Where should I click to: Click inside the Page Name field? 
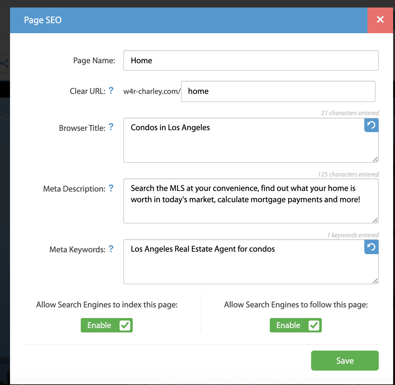point(250,60)
